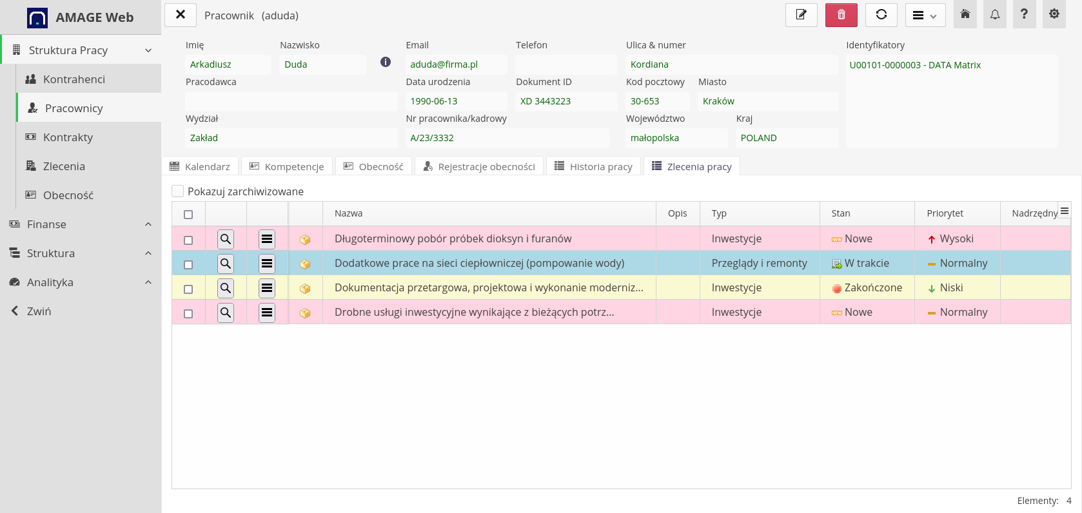Click the info icon next to Nazwisko
The width and height of the screenshot is (1082, 513).
pos(386,62)
